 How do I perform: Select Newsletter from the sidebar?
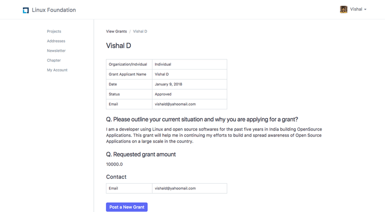(x=56, y=50)
